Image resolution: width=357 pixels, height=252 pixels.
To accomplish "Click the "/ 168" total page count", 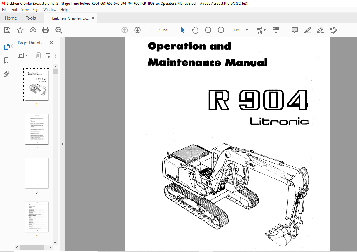I will [163, 30].
